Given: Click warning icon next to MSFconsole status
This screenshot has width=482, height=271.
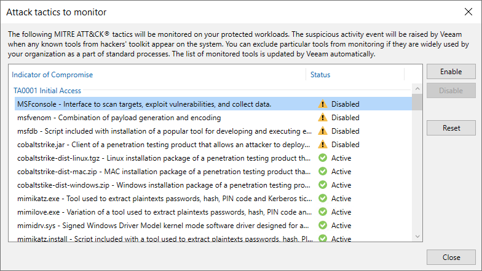Looking at the screenshot, I should coord(323,104).
